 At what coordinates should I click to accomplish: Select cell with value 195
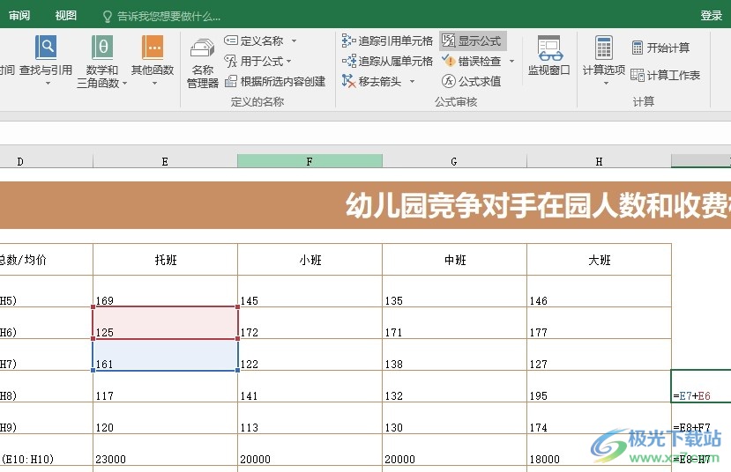(x=599, y=387)
